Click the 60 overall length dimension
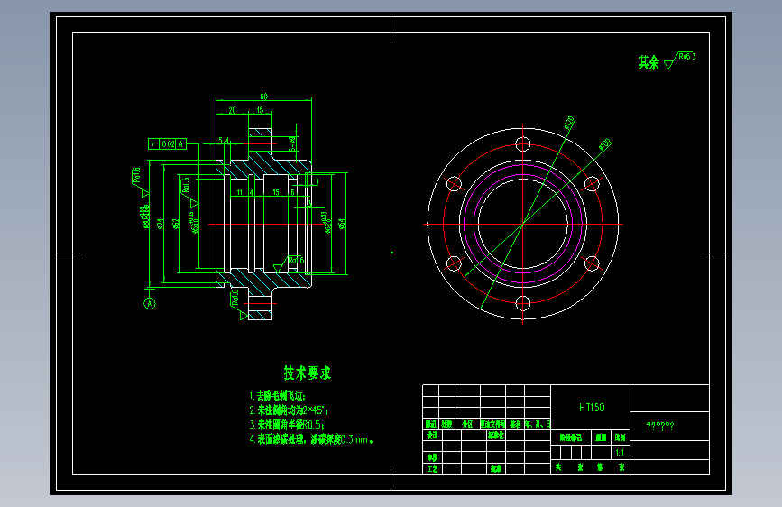 point(264,97)
